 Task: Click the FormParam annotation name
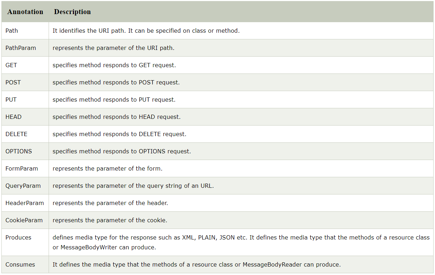21,168
